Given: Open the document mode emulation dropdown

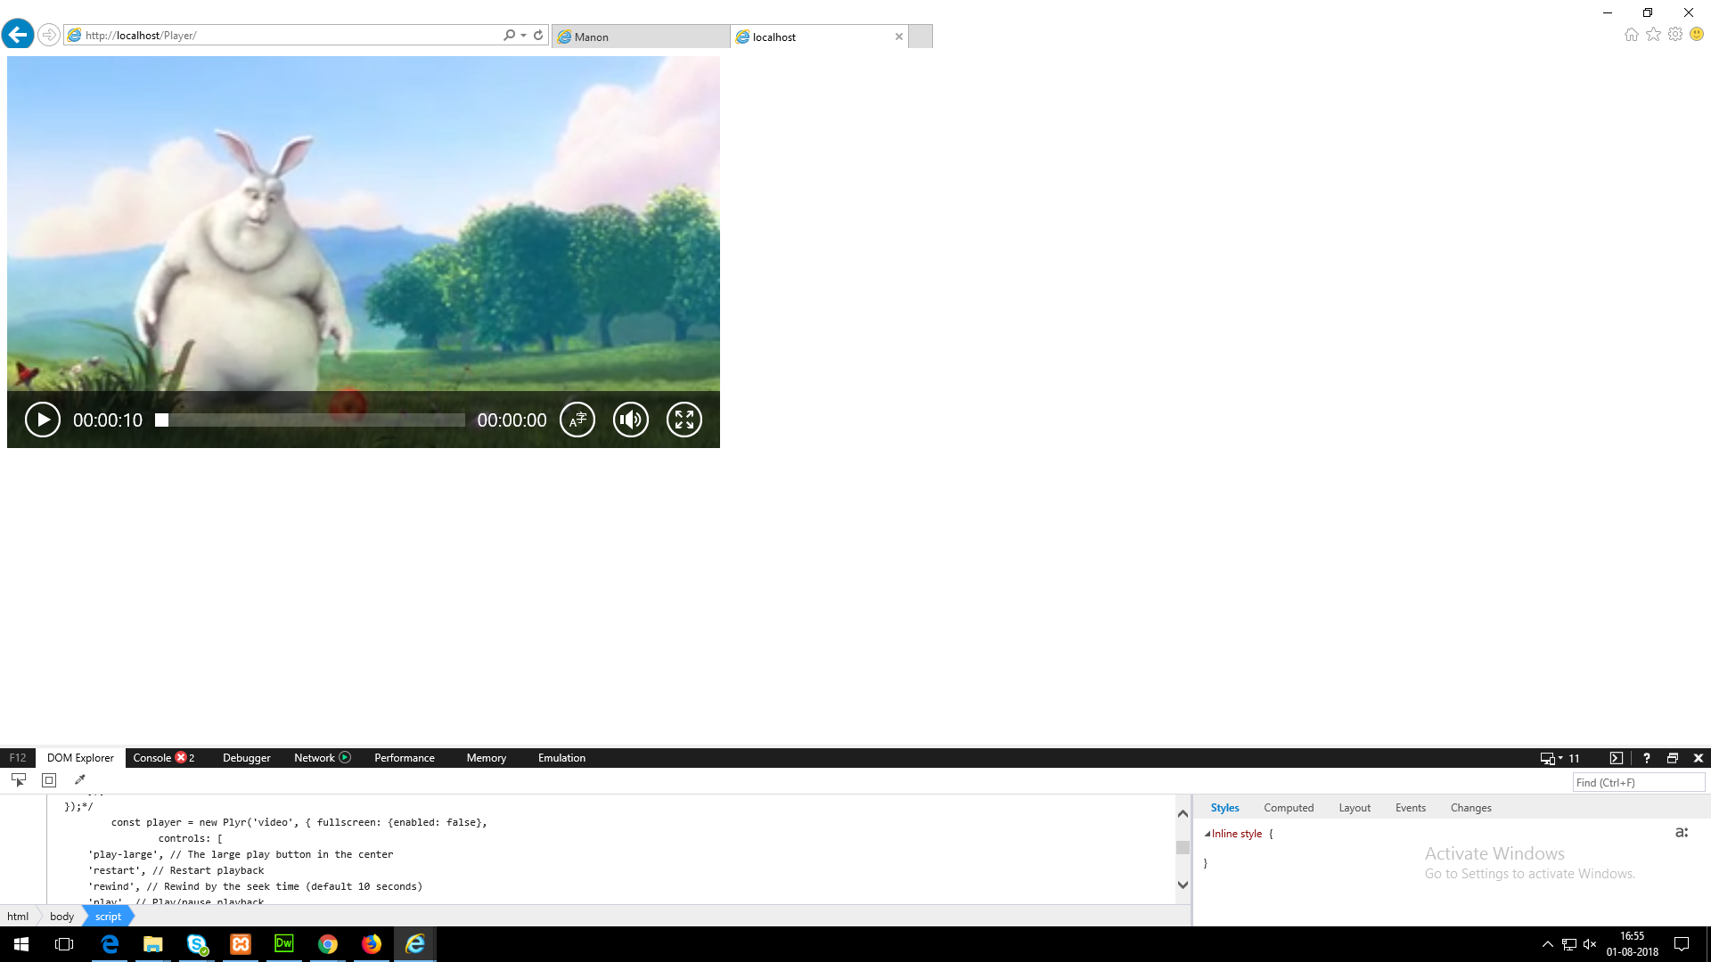Looking at the screenshot, I should [x=1561, y=758].
